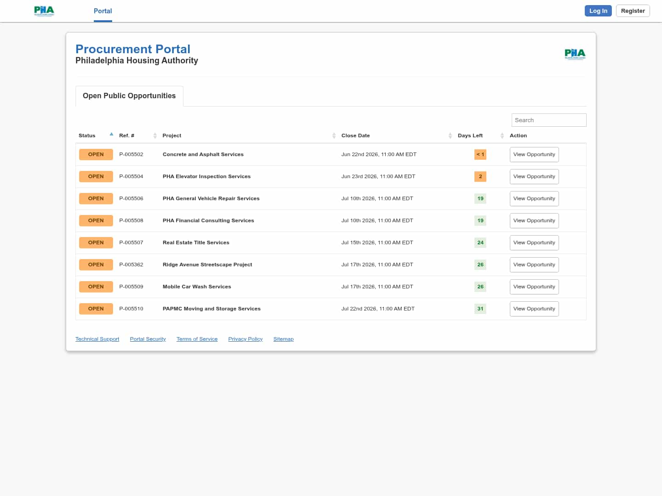Image resolution: width=662 pixels, height=496 pixels.
Task: View Opportunity for PHA Elevator Inspection Services
Action: tap(534, 177)
